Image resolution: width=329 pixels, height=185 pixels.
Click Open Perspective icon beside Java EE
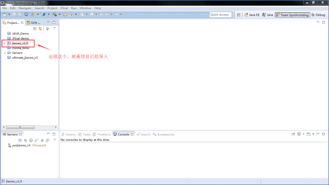pos(239,15)
